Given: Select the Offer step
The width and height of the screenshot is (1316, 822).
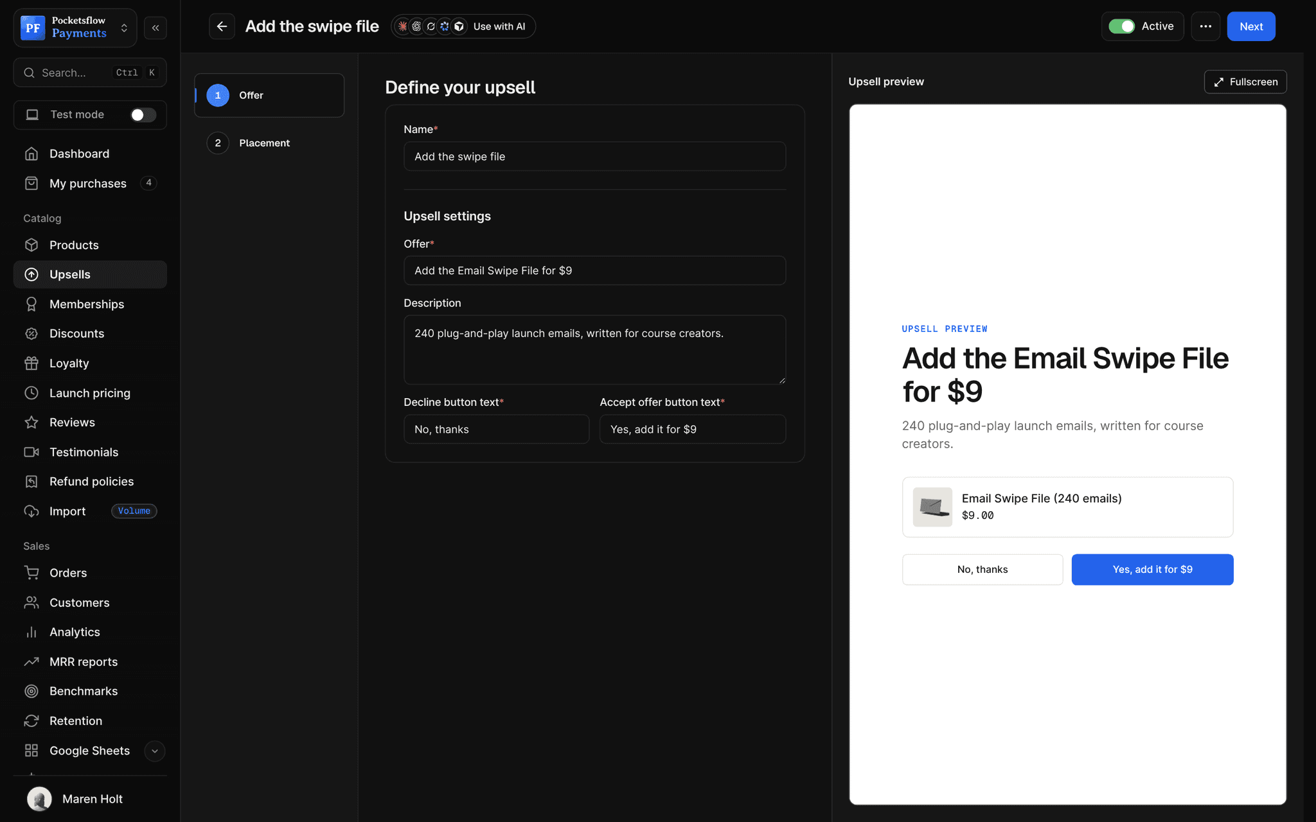Looking at the screenshot, I should coord(269,95).
